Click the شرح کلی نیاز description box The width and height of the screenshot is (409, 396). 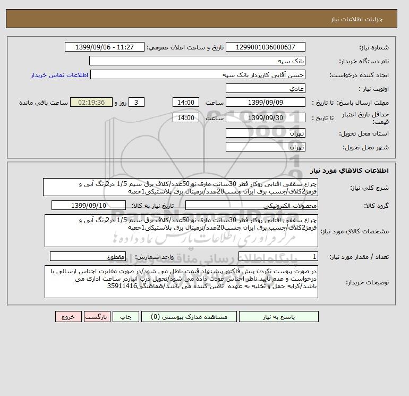181,188
